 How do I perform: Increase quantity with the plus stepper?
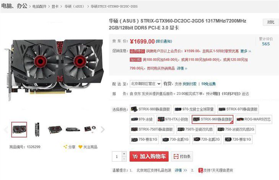tap(124, 154)
